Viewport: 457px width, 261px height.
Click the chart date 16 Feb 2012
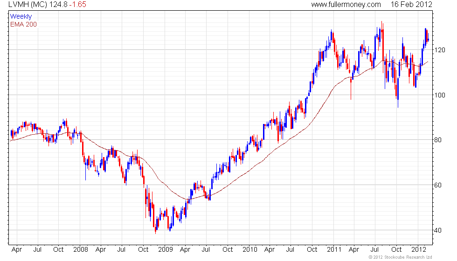[411, 4]
